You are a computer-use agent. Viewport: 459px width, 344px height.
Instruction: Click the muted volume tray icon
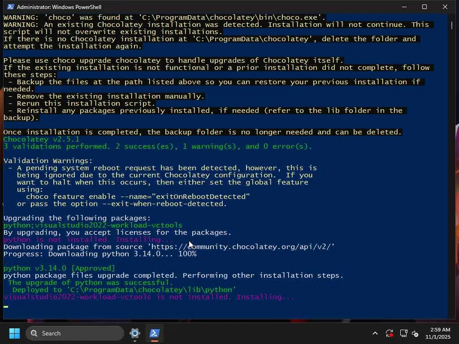point(415,333)
